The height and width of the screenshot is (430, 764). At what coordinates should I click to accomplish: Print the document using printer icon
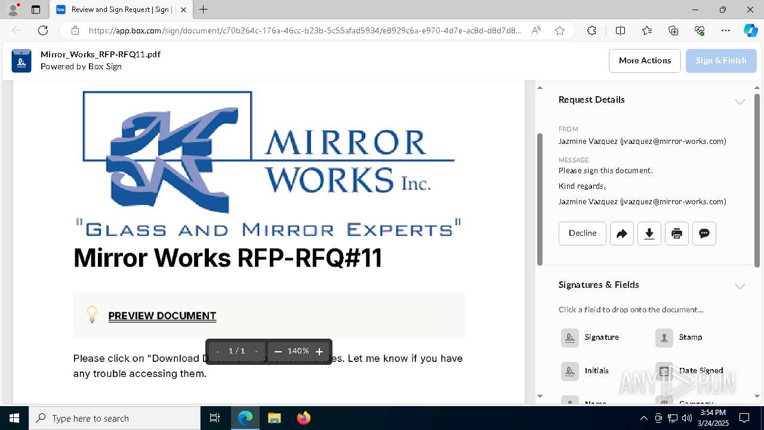pyautogui.click(x=676, y=234)
